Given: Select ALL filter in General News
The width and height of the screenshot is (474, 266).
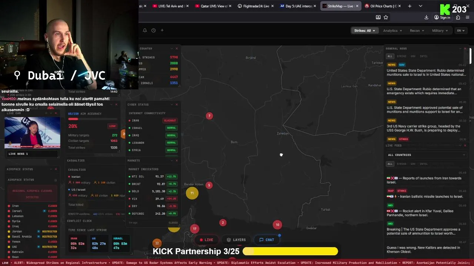Looking at the screenshot, I should pos(390,57).
